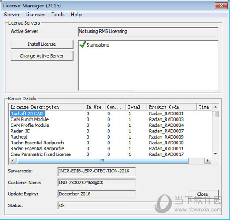Click the Customer Name field
This screenshot has width=230, height=220.
(x=97, y=183)
